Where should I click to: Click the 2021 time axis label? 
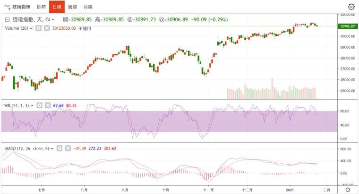[290, 190]
